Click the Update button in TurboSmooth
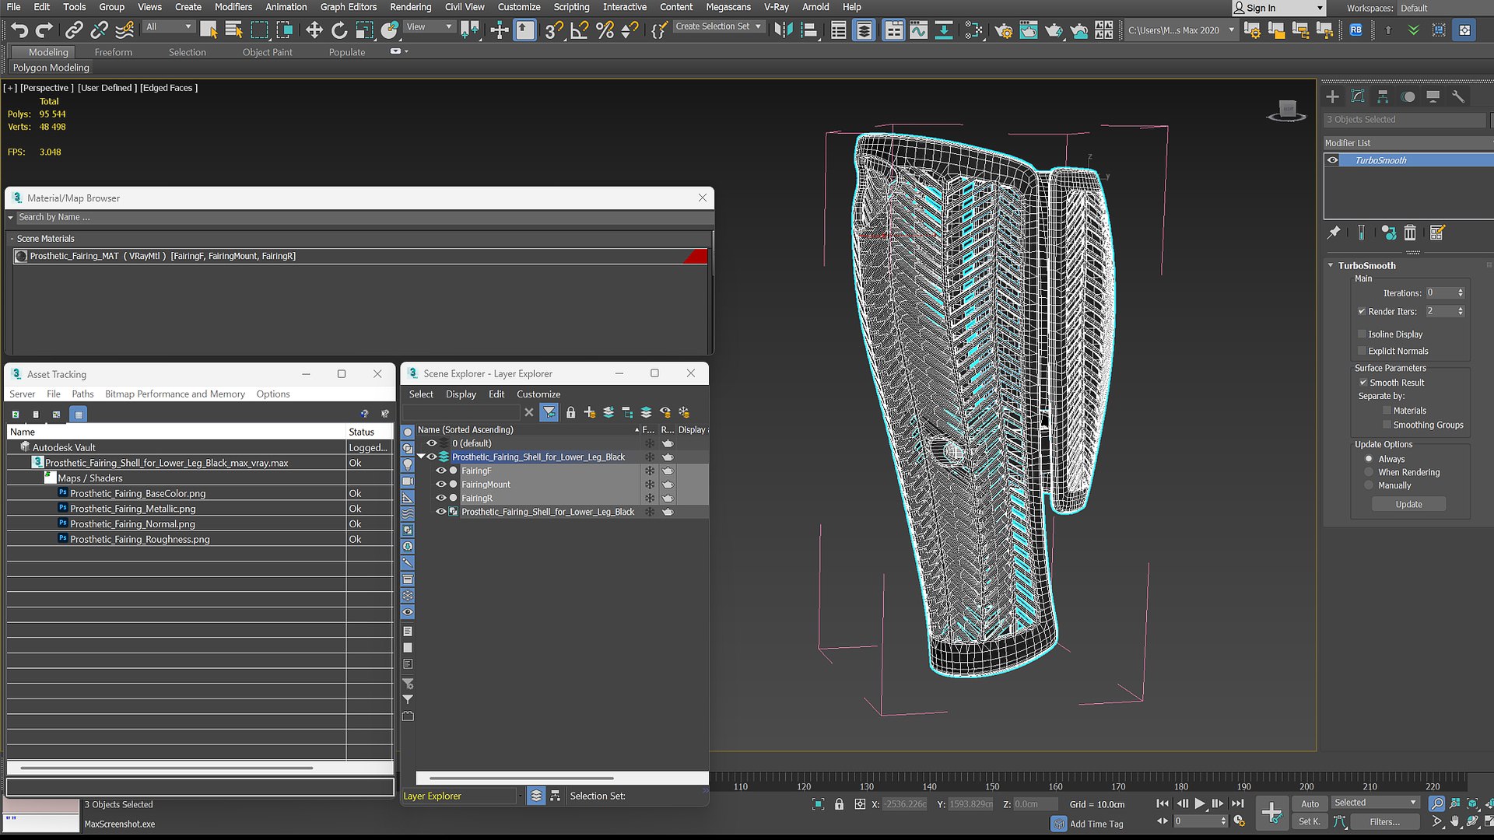Viewport: 1494px width, 840px height. [1408, 504]
